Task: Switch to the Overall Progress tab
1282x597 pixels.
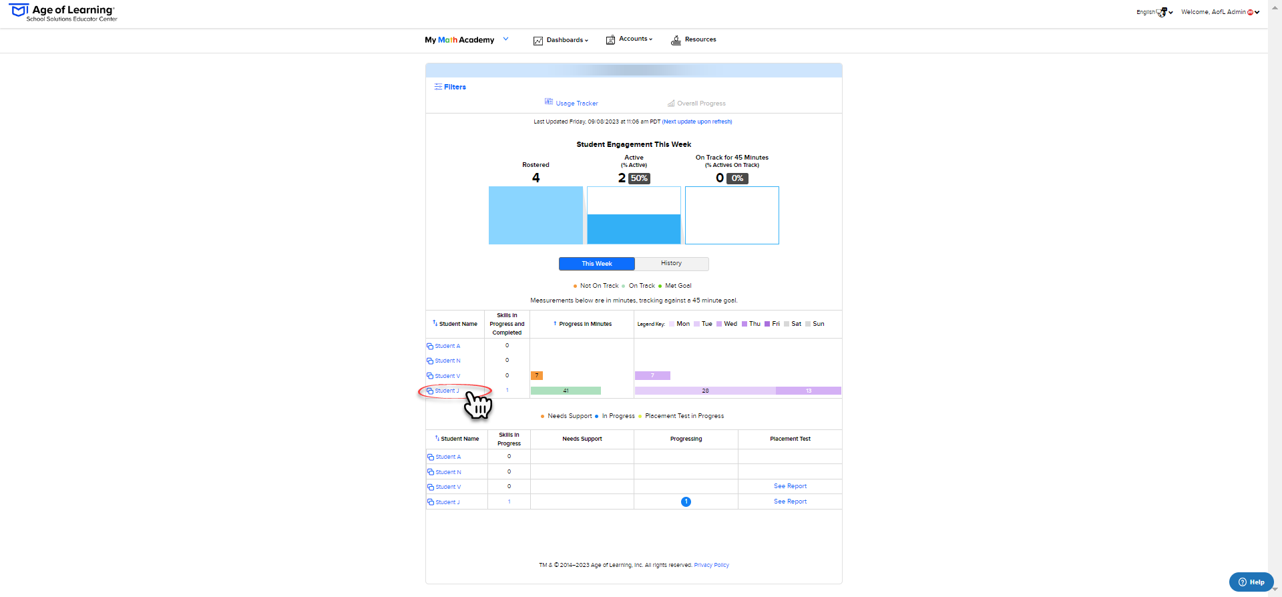Action: [x=696, y=104]
